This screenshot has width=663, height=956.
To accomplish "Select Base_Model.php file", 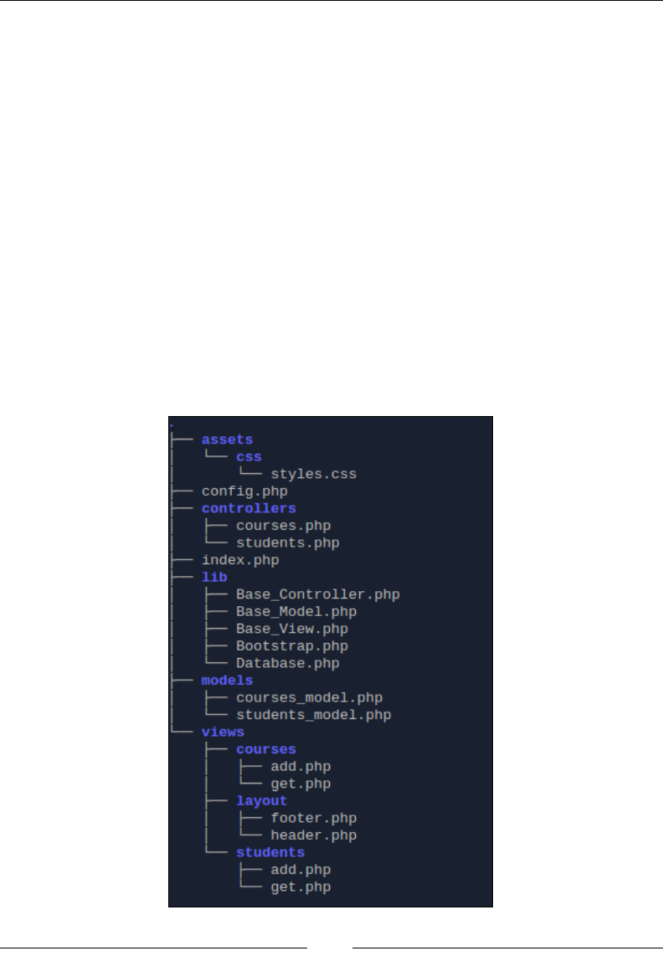I will point(296,612).
